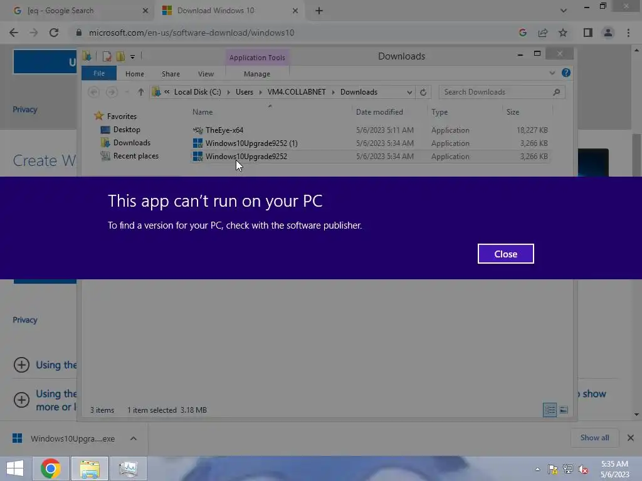Viewport: 642px width, 481px height.
Task: Close the Chrome downloads bar
Action: pos(630,438)
